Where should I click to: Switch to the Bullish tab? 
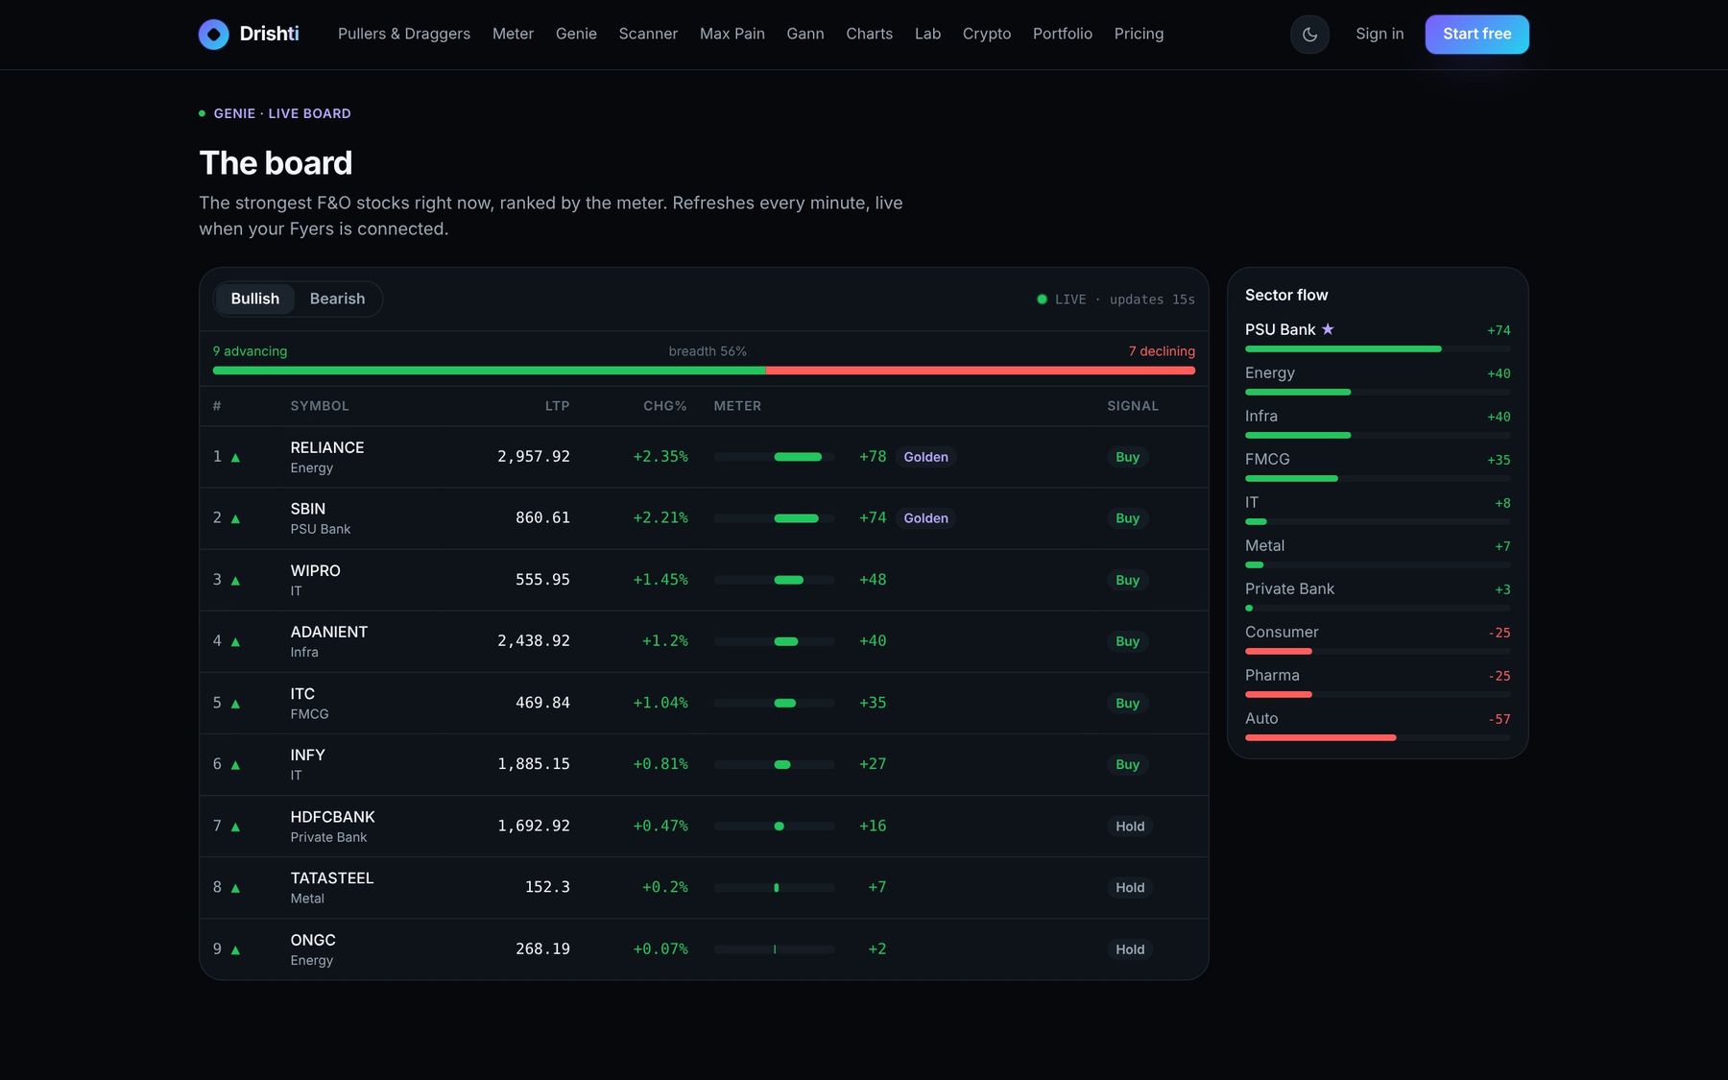click(x=254, y=299)
